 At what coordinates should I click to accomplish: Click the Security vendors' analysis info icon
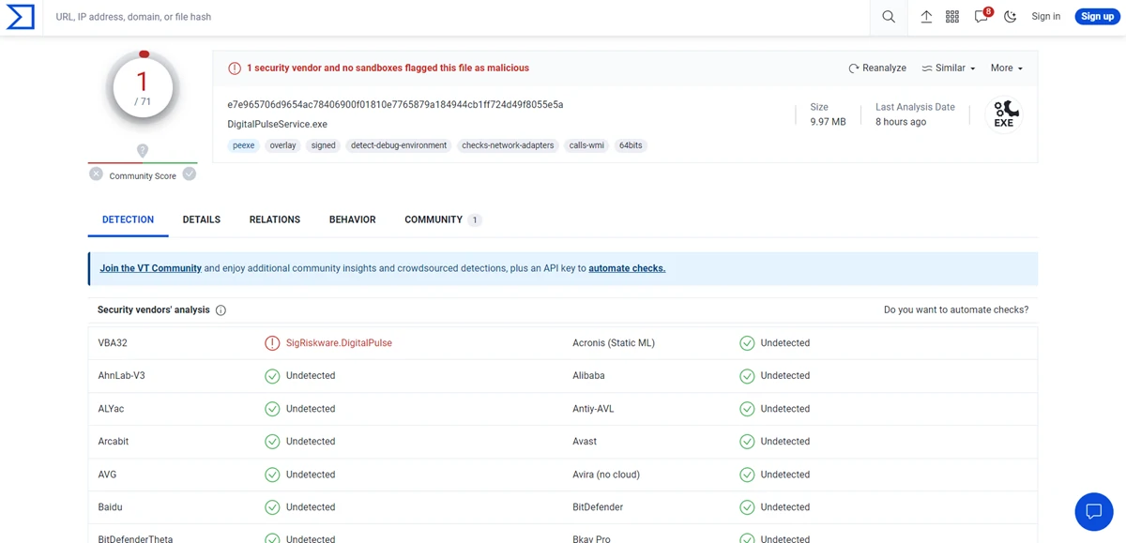coord(221,310)
